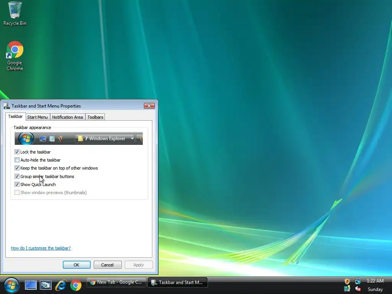Launch Chrome from the quick launch bar

pos(76,285)
